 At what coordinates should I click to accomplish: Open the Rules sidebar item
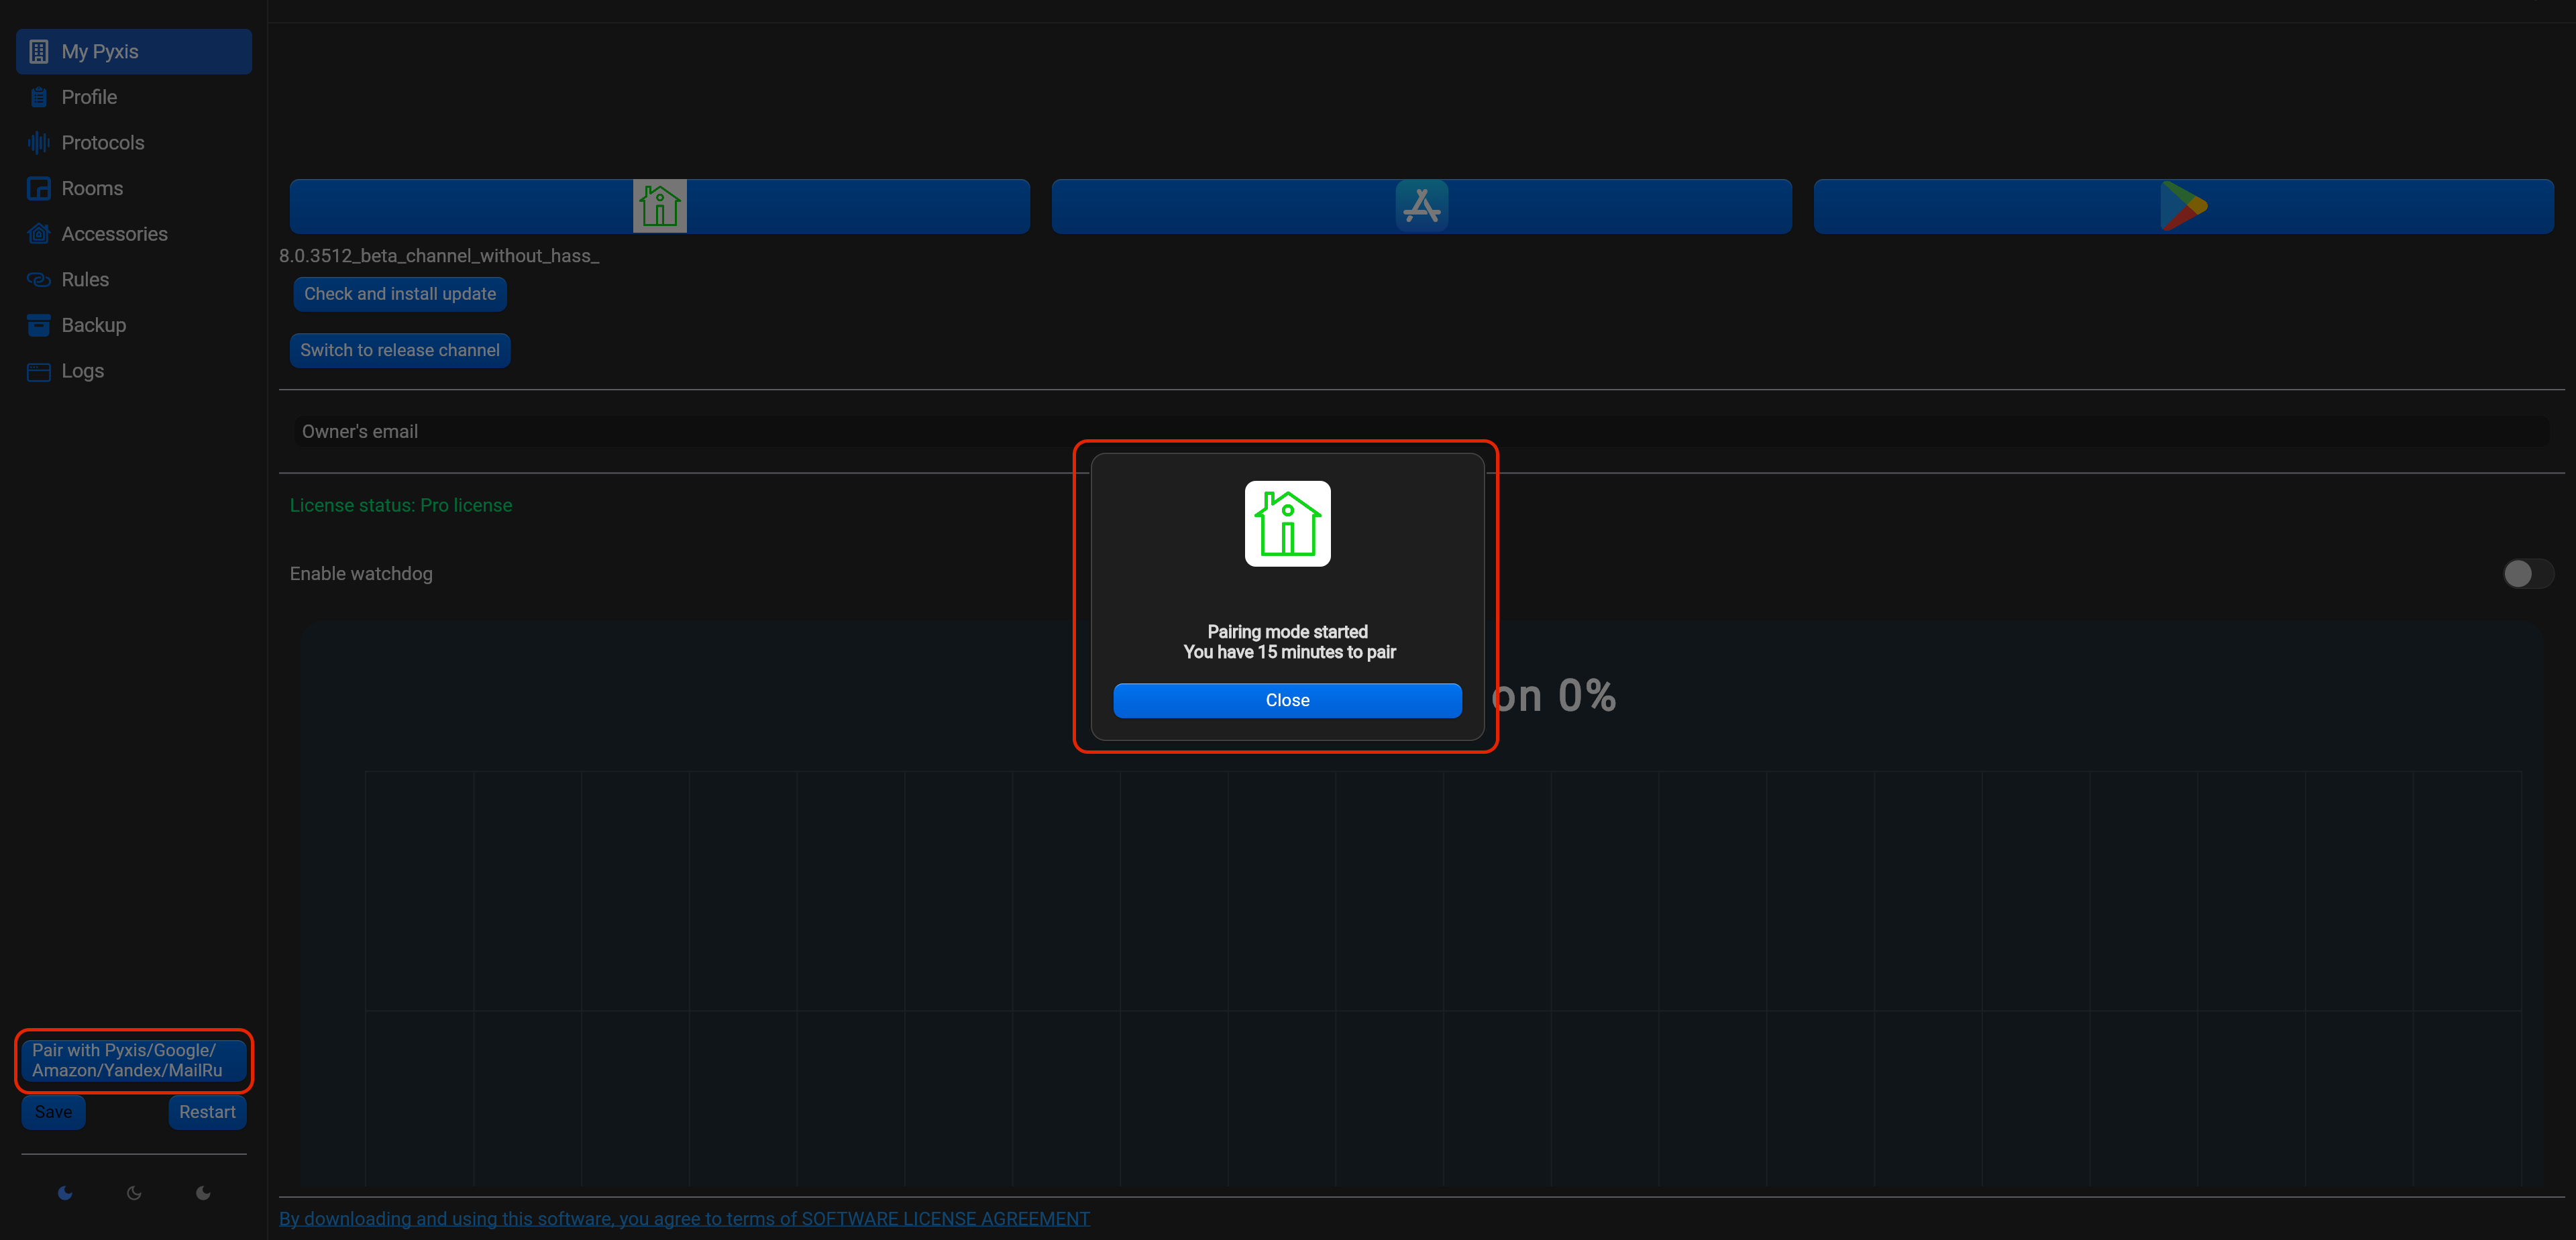tap(85, 280)
